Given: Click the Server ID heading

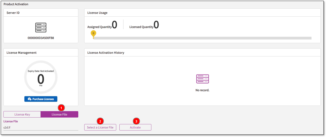Looking at the screenshot, I should click(x=13, y=13).
